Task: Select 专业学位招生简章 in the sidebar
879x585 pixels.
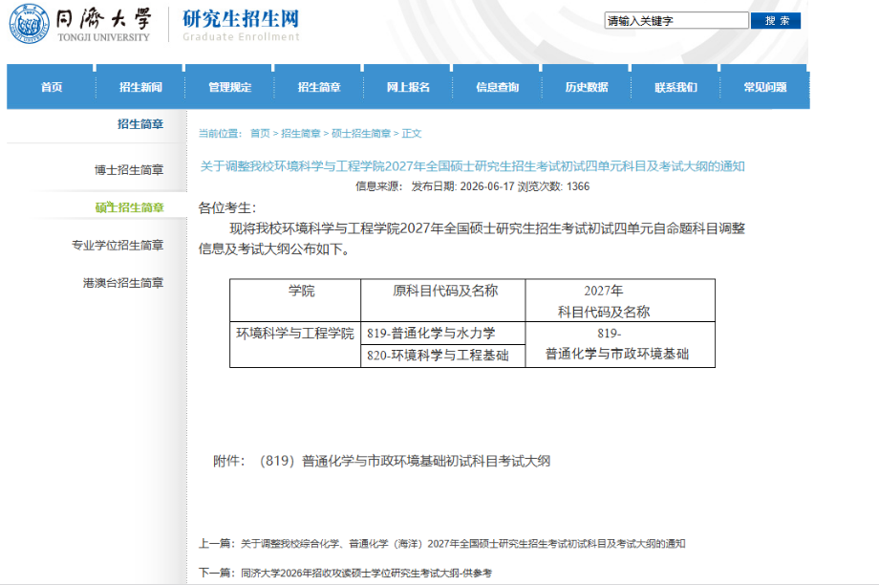Action: tap(118, 245)
